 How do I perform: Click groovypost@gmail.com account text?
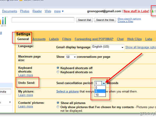(x=104, y=11)
